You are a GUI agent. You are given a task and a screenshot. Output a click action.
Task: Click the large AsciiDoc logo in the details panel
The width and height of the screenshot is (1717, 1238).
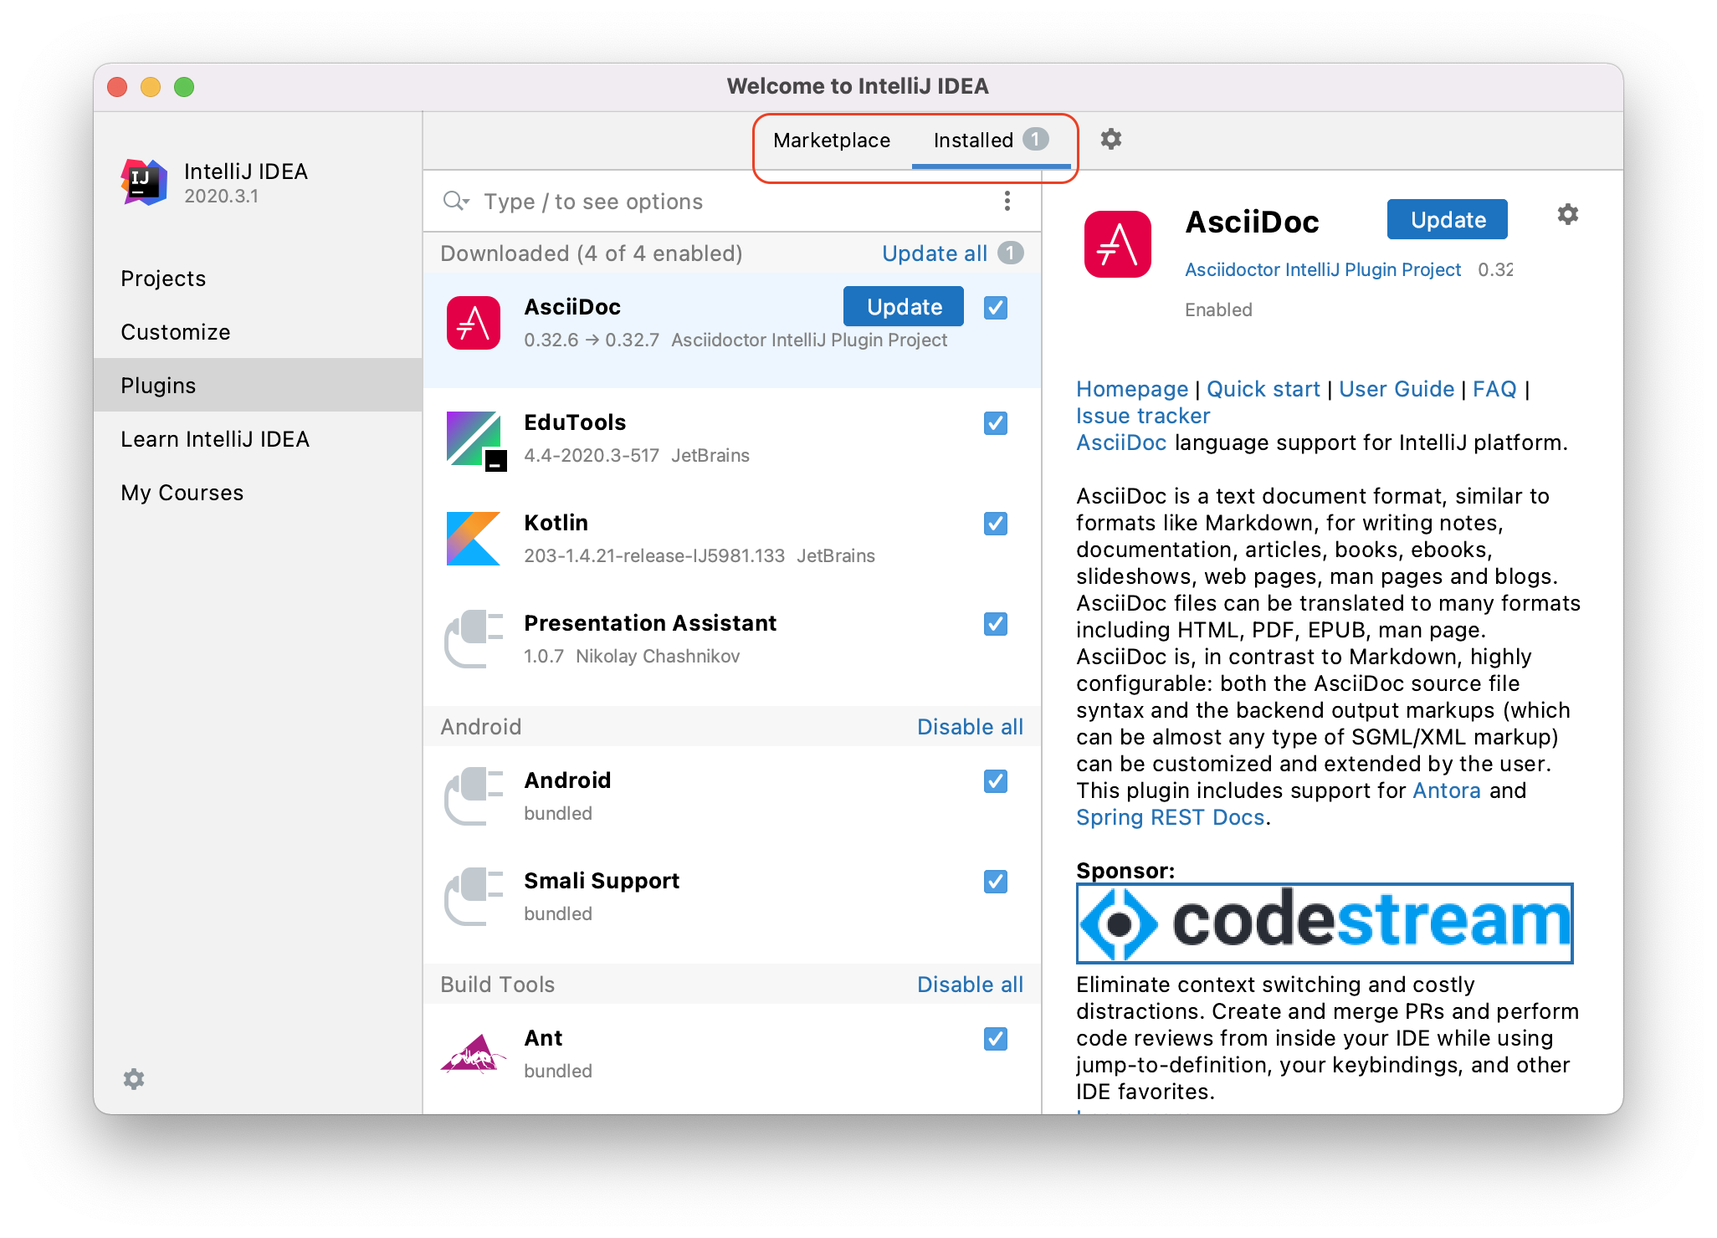coord(1117,244)
